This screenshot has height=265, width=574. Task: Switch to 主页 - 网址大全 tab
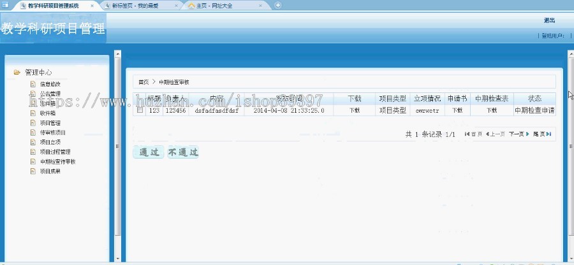[214, 6]
